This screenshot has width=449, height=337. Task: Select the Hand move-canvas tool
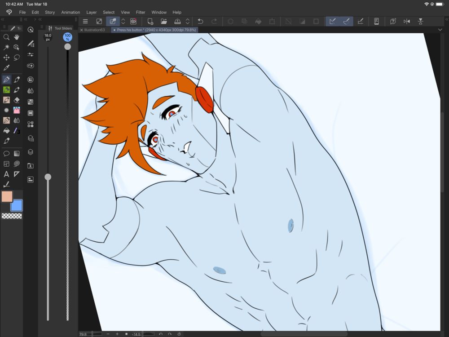click(17, 37)
